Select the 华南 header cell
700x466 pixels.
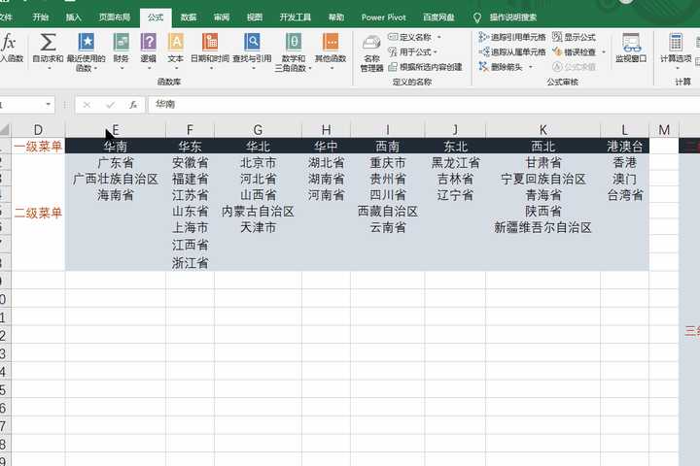(x=116, y=147)
